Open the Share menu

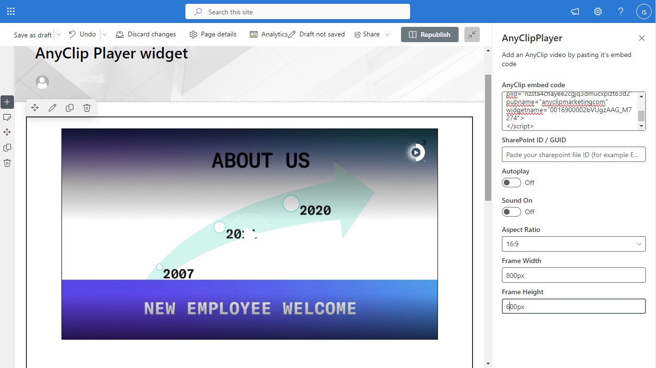(372, 34)
